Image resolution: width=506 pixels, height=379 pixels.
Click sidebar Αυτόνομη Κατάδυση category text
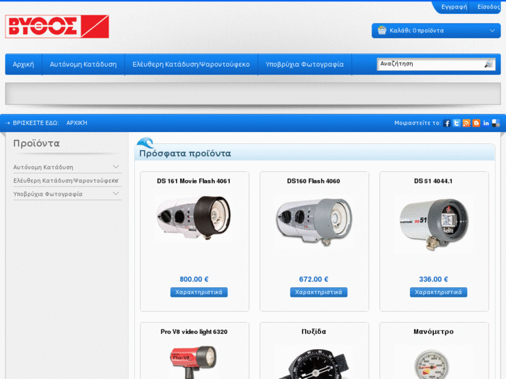pyautogui.click(x=43, y=167)
